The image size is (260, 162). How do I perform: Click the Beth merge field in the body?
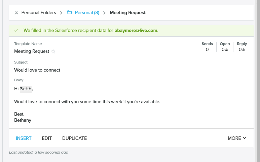click(x=26, y=89)
